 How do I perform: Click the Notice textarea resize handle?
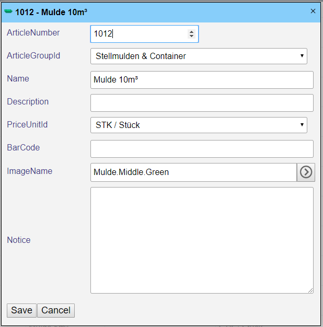(310, 290)
